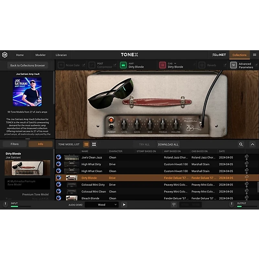Click the DOWNLOAD ALL button
The height and width of the screenshot is (259, 259).
point(168,144)
